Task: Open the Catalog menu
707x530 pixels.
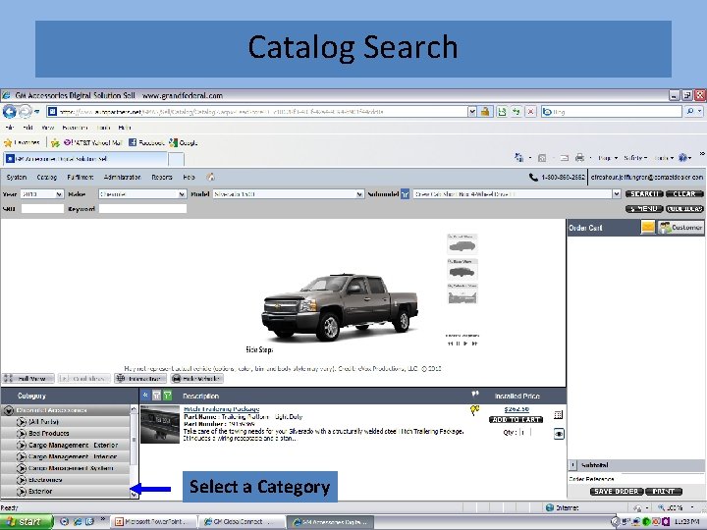Action: 46,177
